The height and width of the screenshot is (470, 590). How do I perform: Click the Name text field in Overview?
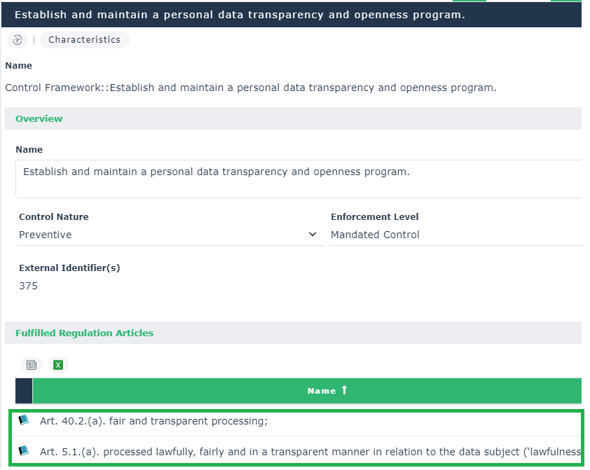point(298,179)
